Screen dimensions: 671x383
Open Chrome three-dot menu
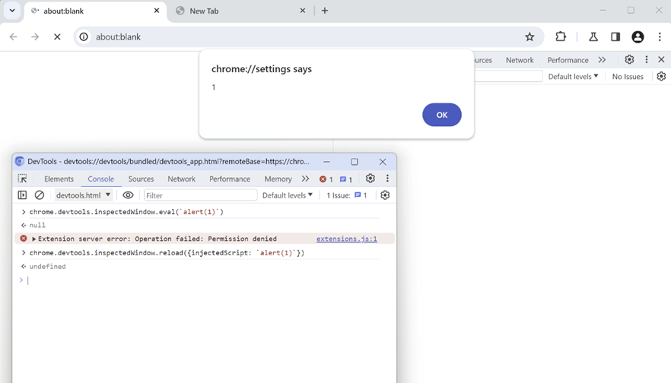click(x=660, y=36)
